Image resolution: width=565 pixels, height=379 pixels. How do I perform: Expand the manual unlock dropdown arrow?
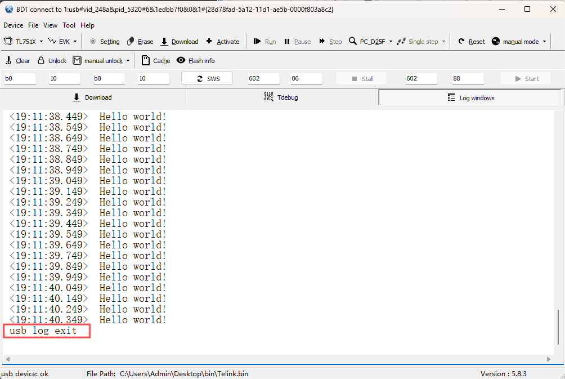click(128, 61)
